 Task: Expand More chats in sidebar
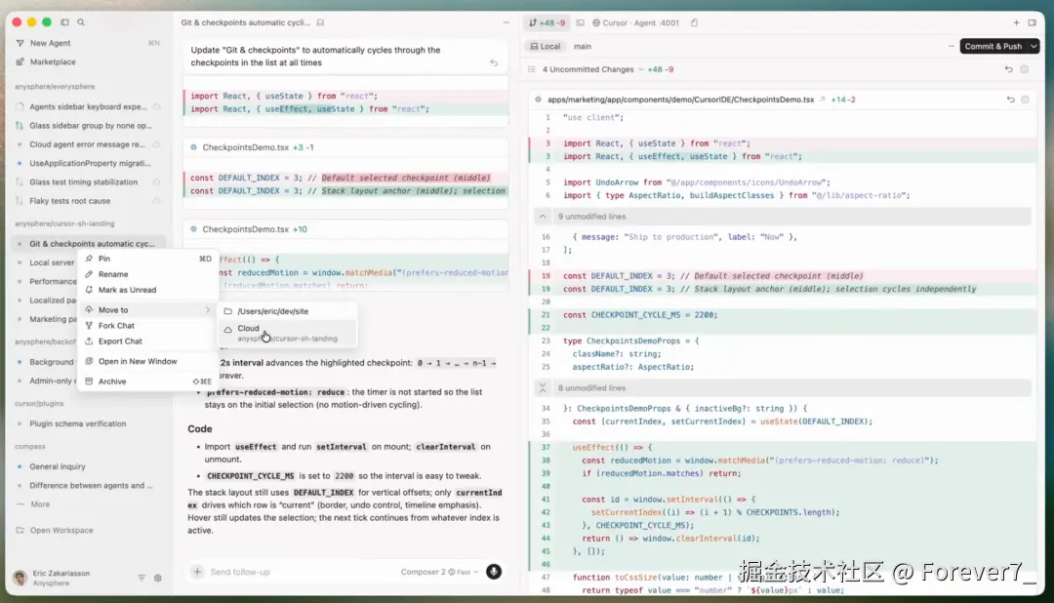[40, 504]
